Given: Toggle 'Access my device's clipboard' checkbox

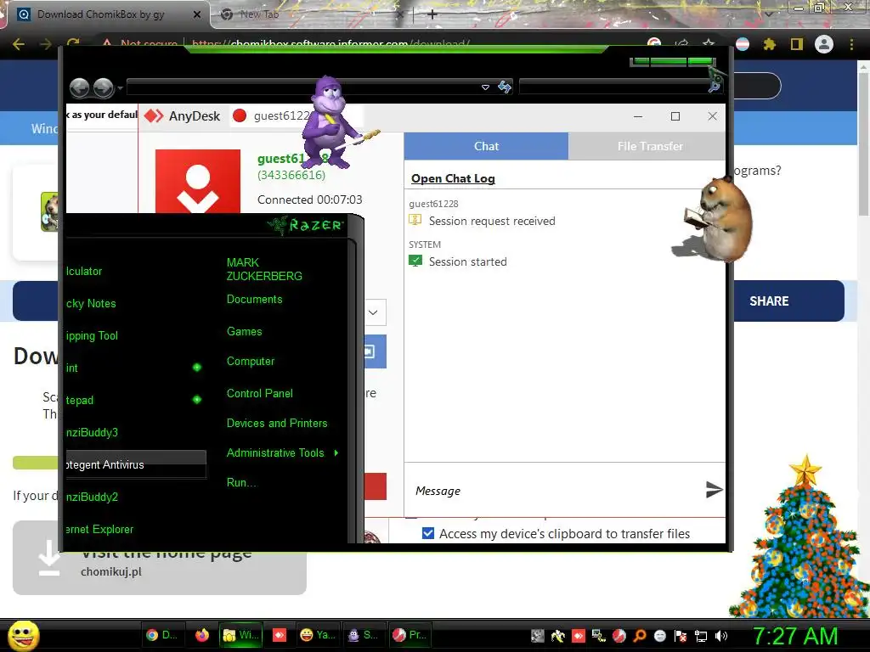Looking at the screenshot, I should tap(428, 533).
